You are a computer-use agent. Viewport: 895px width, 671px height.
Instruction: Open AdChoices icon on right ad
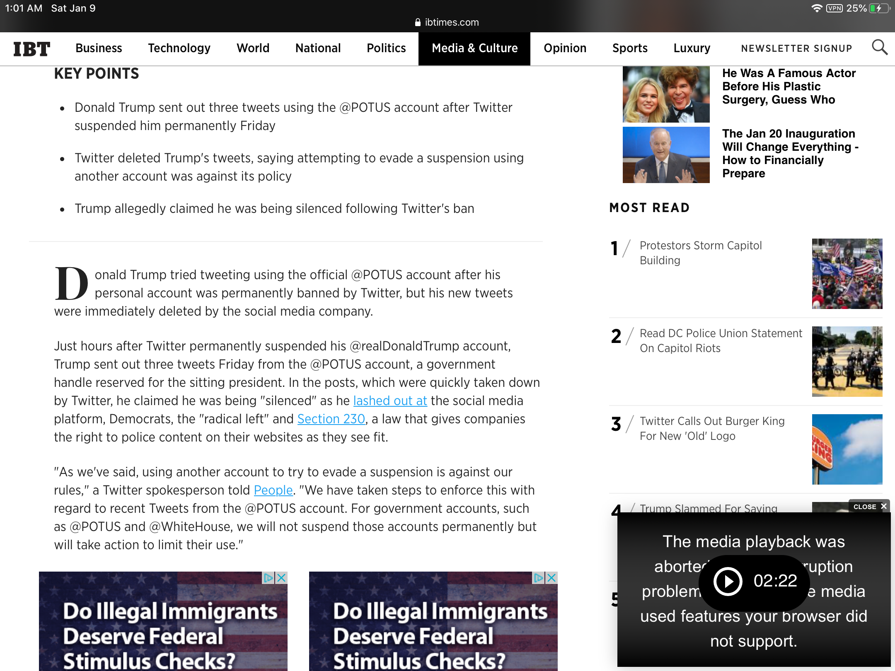539,578
